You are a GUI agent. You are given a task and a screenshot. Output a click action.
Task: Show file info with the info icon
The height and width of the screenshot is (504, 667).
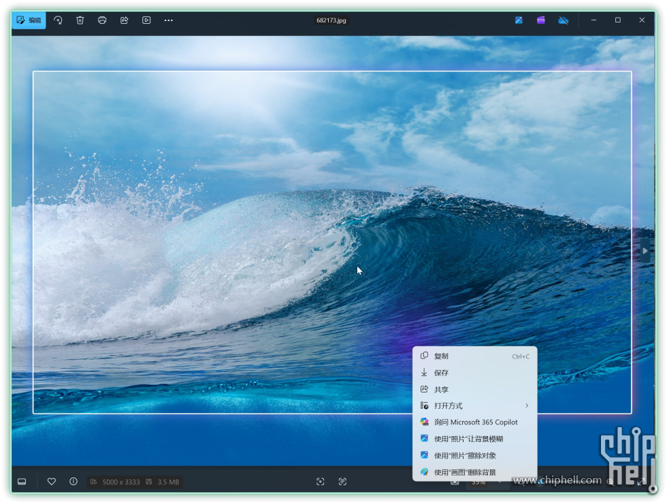coord(74,482)
